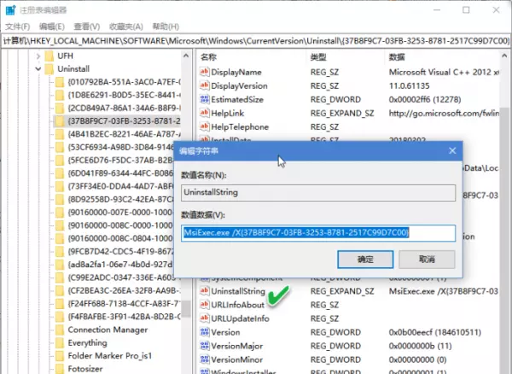The height and width of the screenshot is (374, 512).
Task: Select the HelpTelephone string value icon
Action: 205,126
